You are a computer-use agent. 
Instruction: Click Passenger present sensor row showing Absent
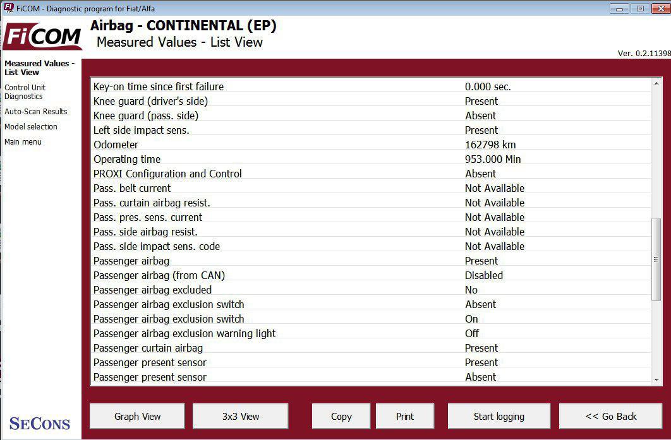372,377
